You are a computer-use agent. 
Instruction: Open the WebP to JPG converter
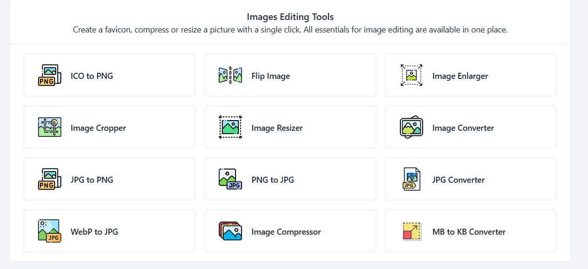pos(109,231)
